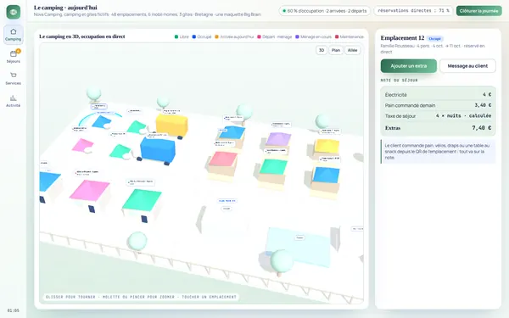509x318 pixels.
Task: Click the Pain commandé demain row
Action: (x=438, y=105)
